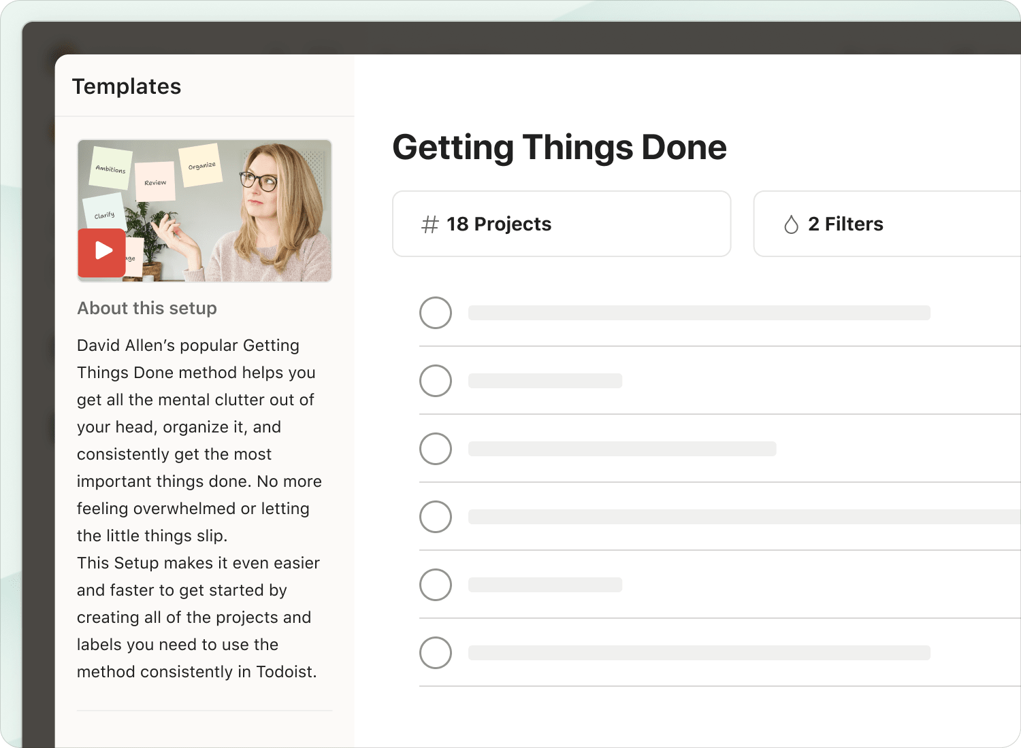Complete the last task using its circle
The image size is (1021, 748).
(436, 653)
